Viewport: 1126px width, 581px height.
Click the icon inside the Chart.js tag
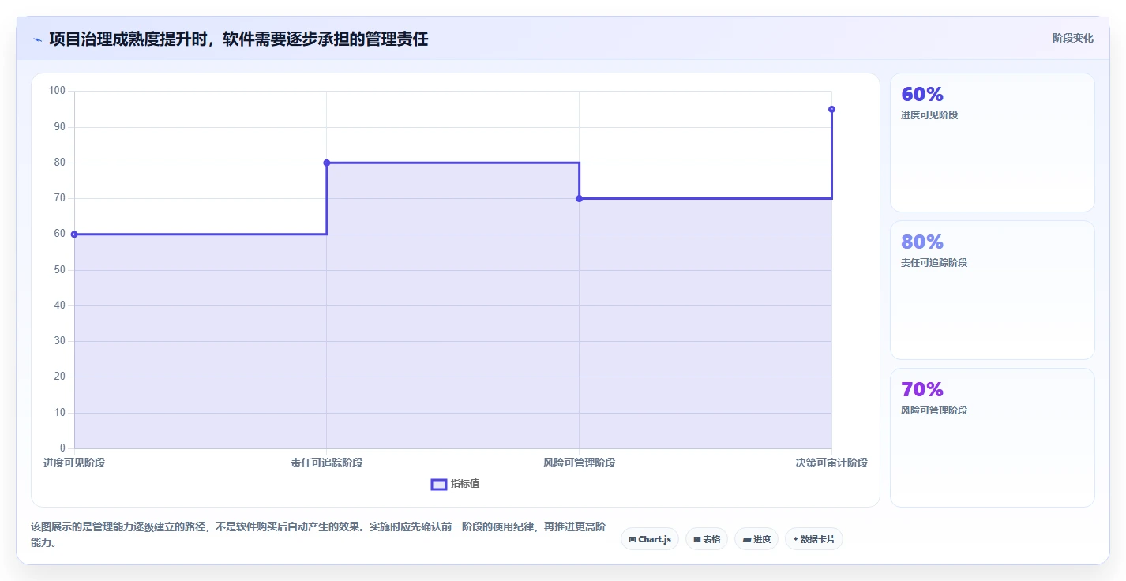pyautogui.click(x=632, y=540)
